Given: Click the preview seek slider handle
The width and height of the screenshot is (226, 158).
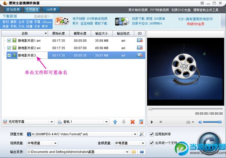Looking at the screenshot, I should (x=150, y=109).
